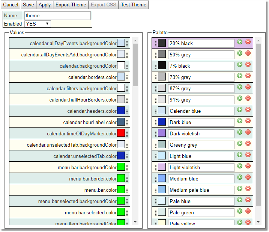
Task: Click the Apply button
Action: [45, 5]
